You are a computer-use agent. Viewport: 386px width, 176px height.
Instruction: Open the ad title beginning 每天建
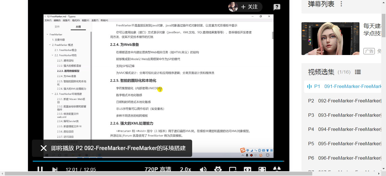coord(372,30)
